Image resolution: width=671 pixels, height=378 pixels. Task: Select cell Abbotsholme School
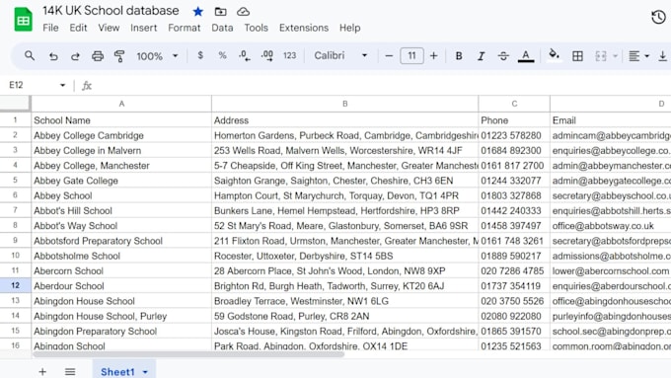(121, 256)
